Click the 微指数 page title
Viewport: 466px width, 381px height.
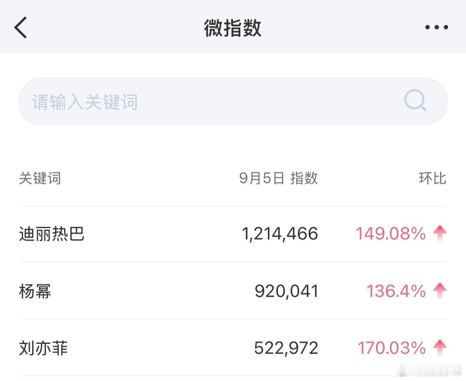(x=233, y=28)
